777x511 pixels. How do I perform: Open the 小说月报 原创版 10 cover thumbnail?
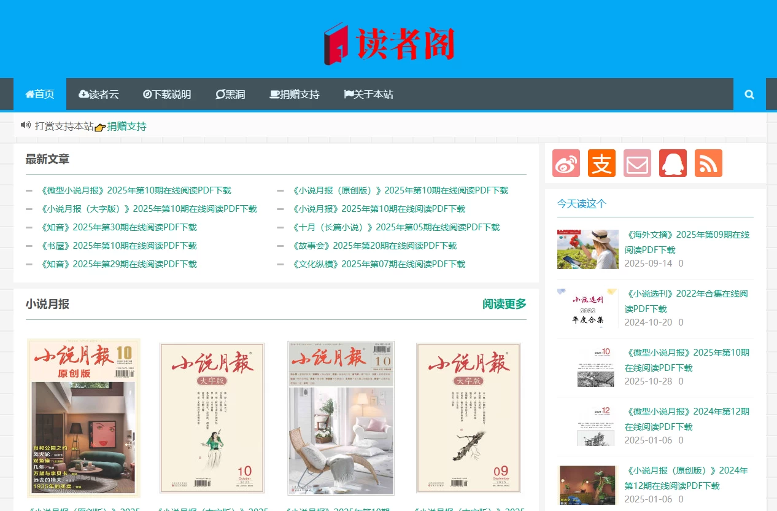83,418
